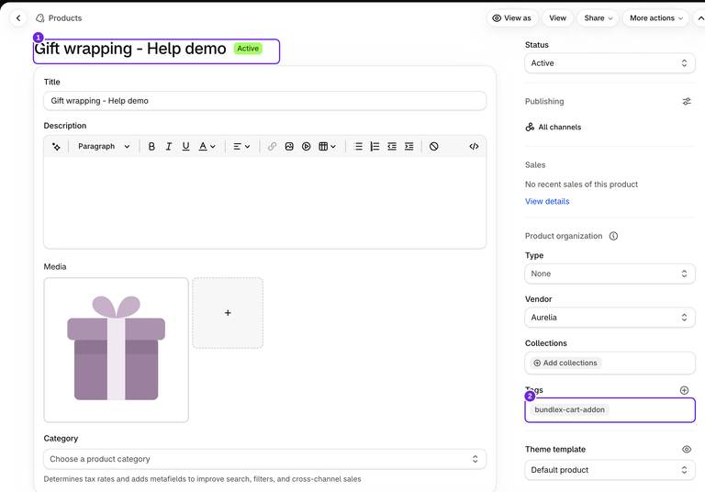
Task: Click the clear formatting icon
Action: click(434, 146)
